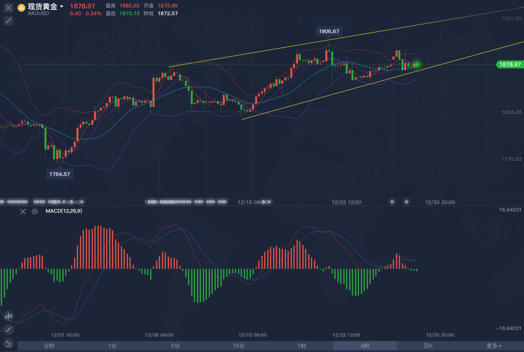Expand the 更多 timeframe menu
Image resolution: width=524 pixels, height=352 pixels.
click(494, 346)
